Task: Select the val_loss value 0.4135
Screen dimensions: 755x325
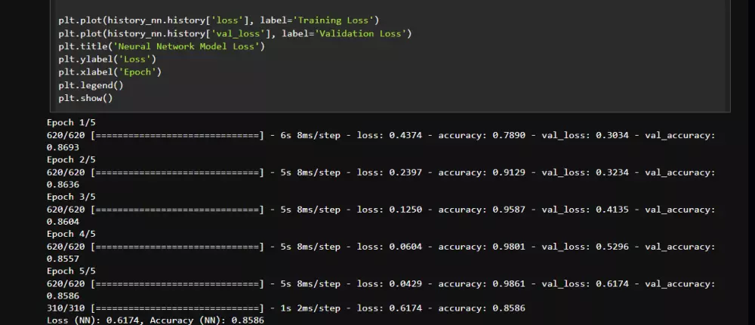Action: (x=612, y=209)
